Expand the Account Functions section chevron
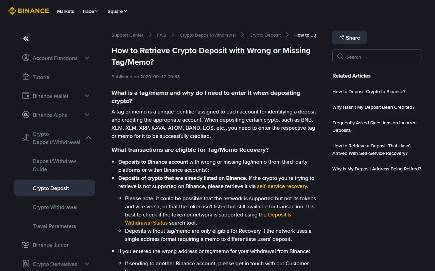The height and width of the screenshot is (271, 435). pyautogui.click(x=87, y=58)
